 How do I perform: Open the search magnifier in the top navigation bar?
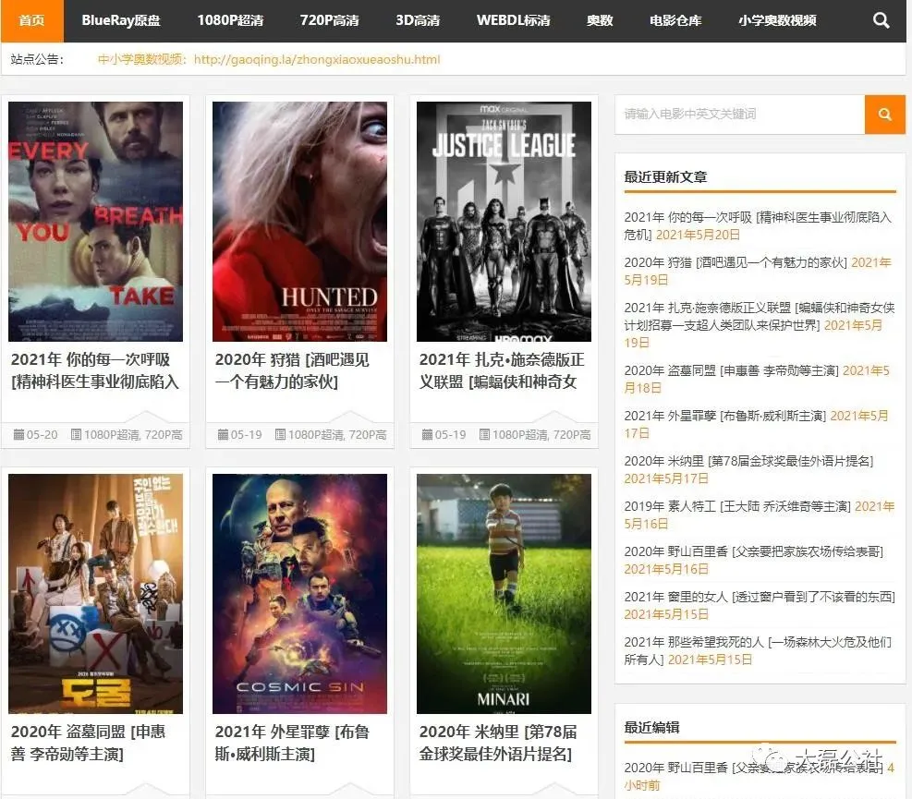(x=882, y=20)
